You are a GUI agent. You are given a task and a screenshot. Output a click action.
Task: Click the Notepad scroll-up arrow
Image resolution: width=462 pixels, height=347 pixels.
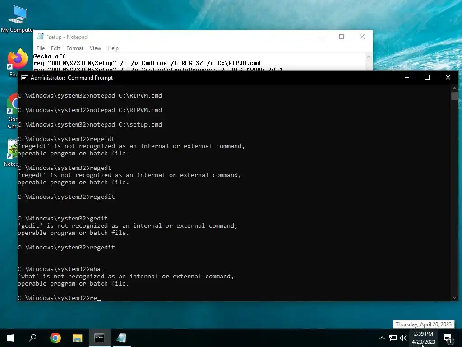tap(369, 57)
